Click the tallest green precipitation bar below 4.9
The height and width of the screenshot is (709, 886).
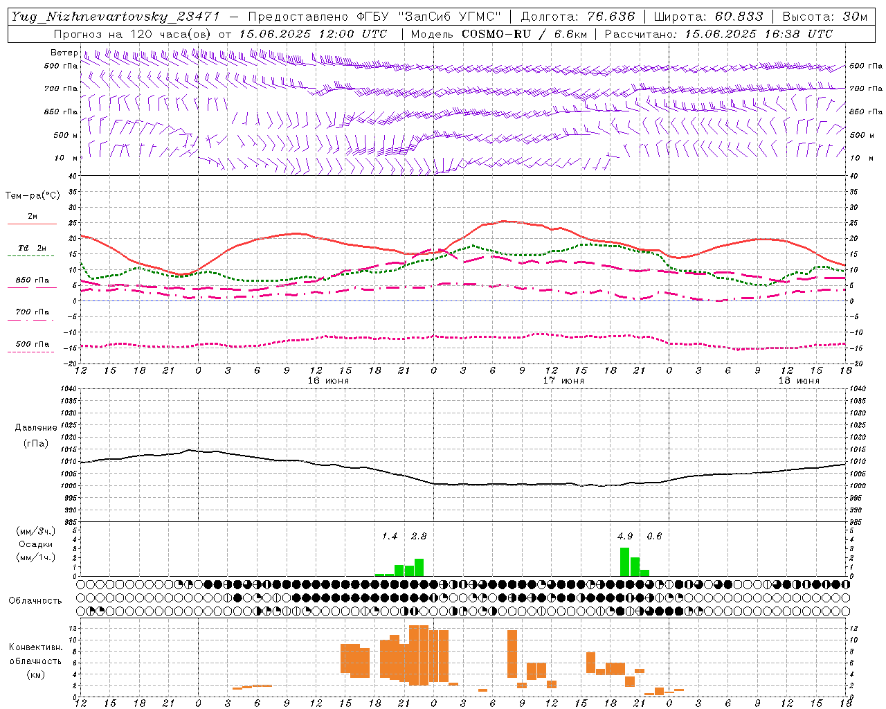coord(624,562)
